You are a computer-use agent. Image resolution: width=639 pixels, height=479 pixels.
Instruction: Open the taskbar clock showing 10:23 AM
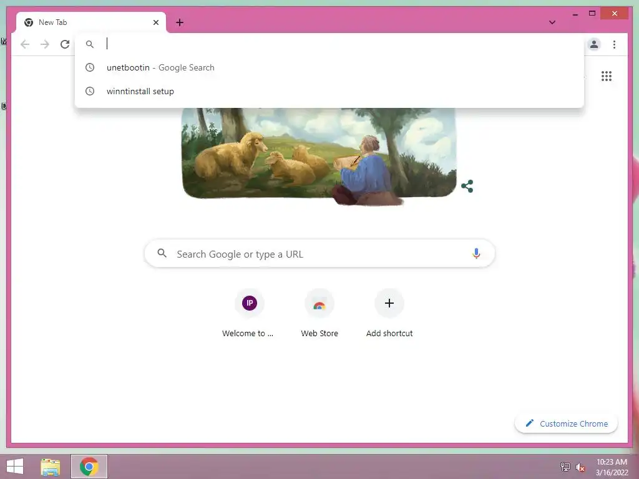coord(612,467)
